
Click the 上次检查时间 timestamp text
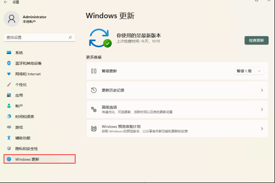[138, 41]
